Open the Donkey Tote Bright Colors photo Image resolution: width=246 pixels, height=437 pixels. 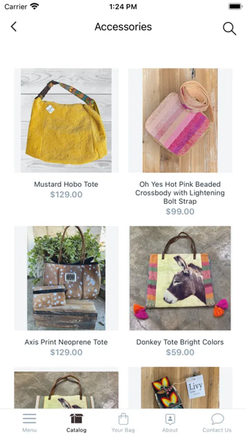180,278
